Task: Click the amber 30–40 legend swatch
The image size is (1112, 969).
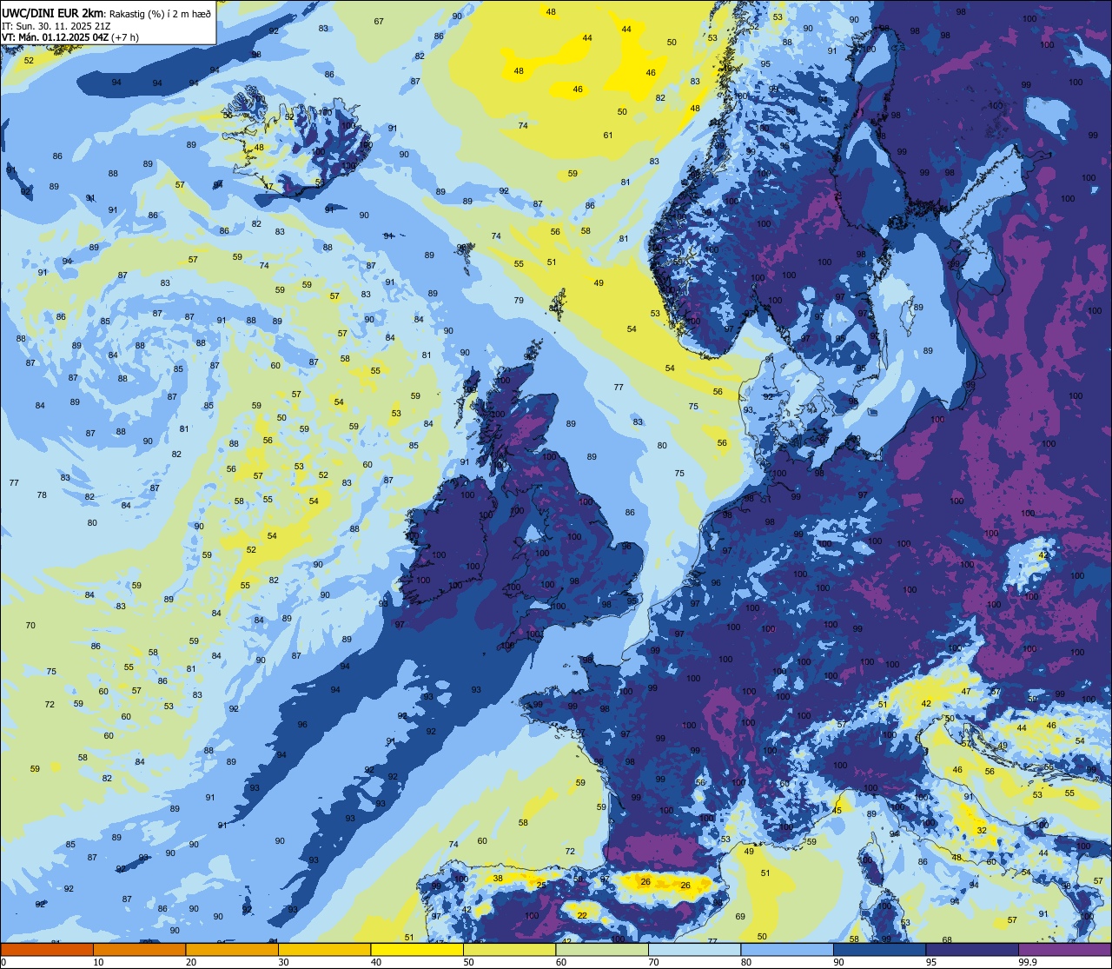Action: tap(325, 949)
